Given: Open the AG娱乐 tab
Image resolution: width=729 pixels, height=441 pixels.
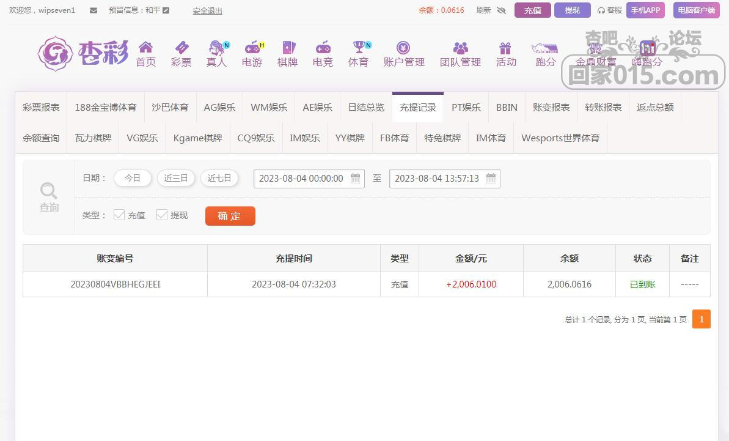Looking at the screenshot, I should pos(219,108).
